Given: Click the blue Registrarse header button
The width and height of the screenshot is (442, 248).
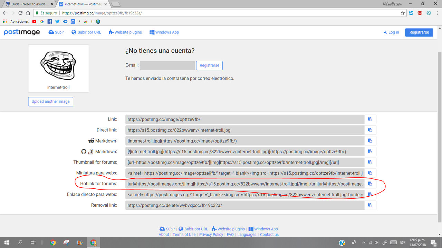Looking at the screenshot, I should tap(419, 32).
